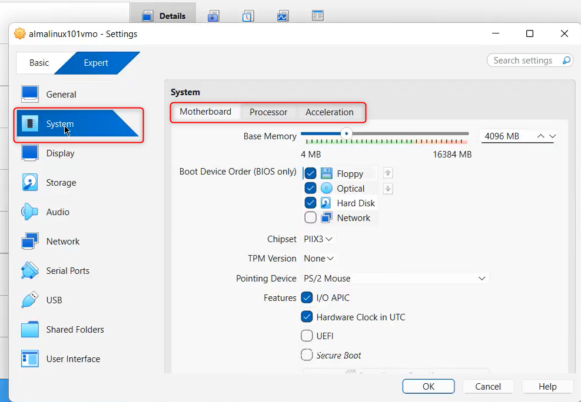Select the Audio label in the sidebar
The height and width of the screenshot is (402, 581).
click(x=58, y=212)
